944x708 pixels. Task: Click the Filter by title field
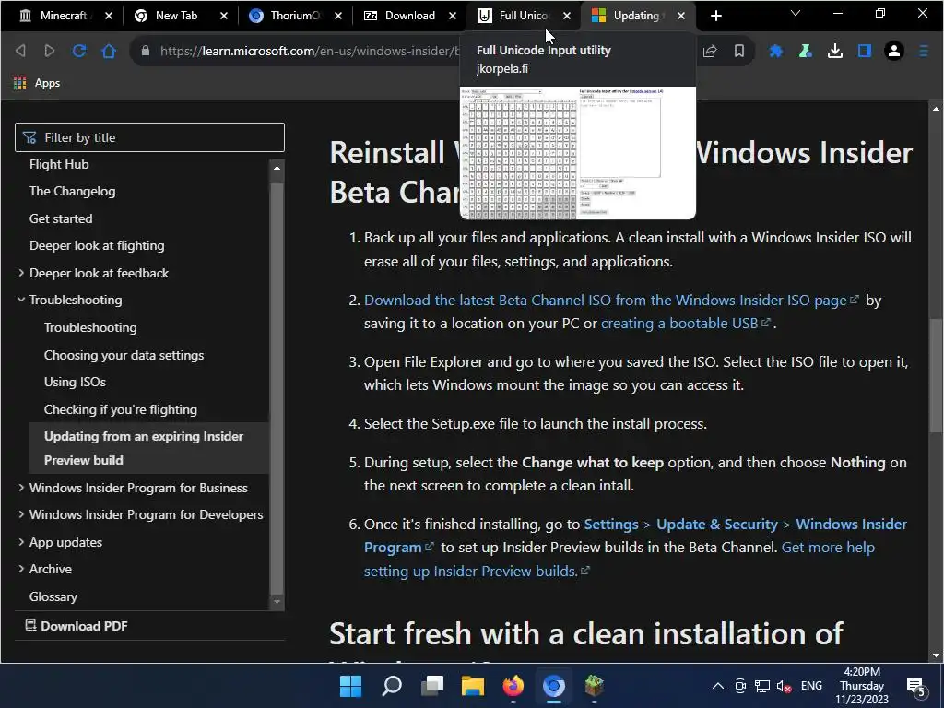point(150,137)
